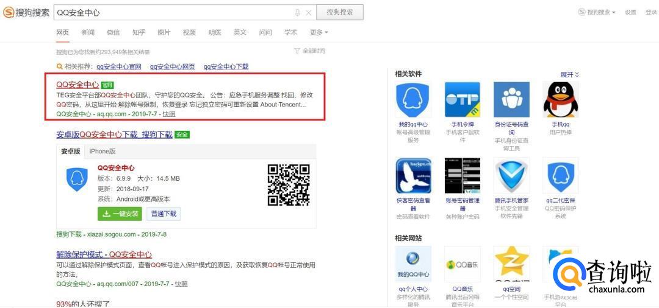Click related suggestion qq安全中心官网
Screen dimensions: 659x308
click(x=119, y=66)
